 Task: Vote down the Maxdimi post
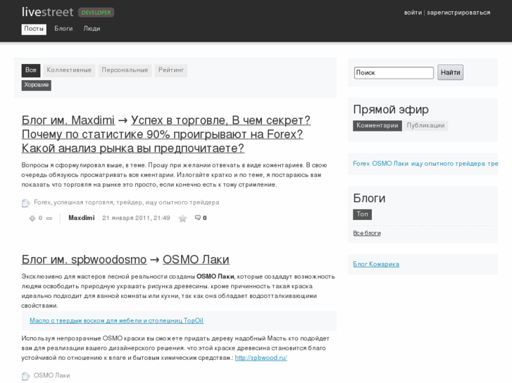pos(49,218)
